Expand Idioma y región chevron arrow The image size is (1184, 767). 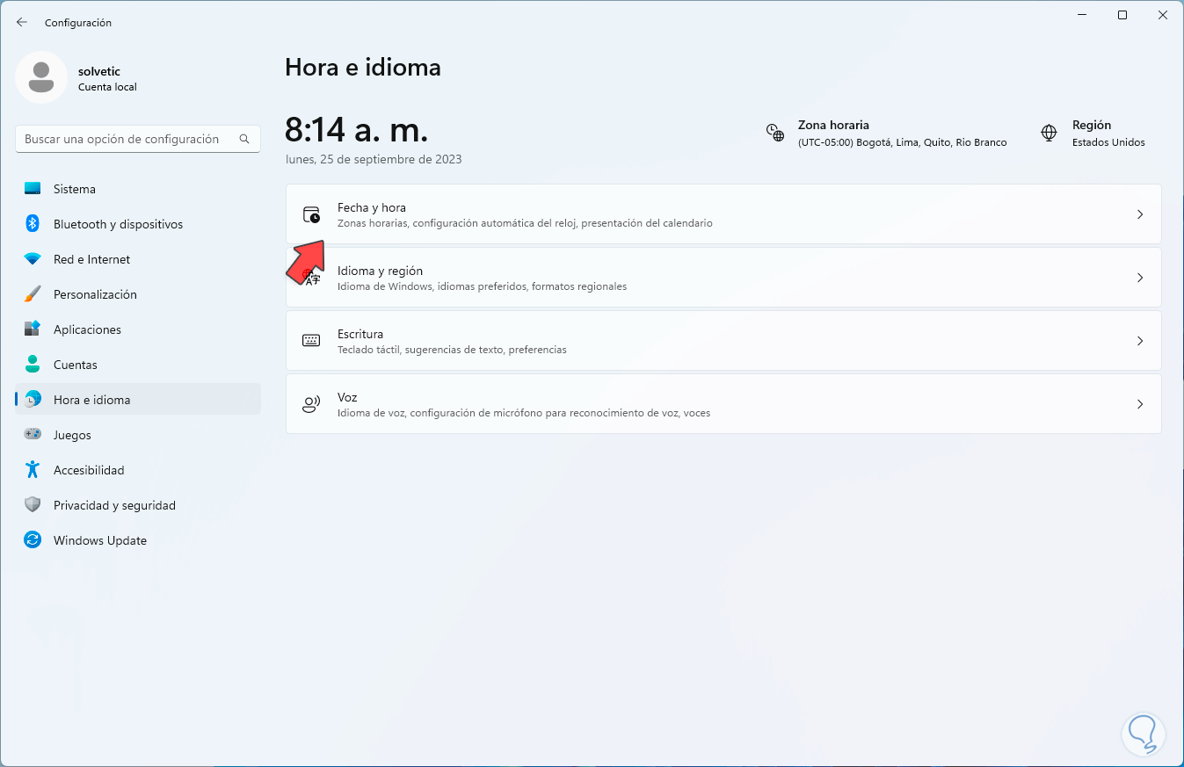1140,278
